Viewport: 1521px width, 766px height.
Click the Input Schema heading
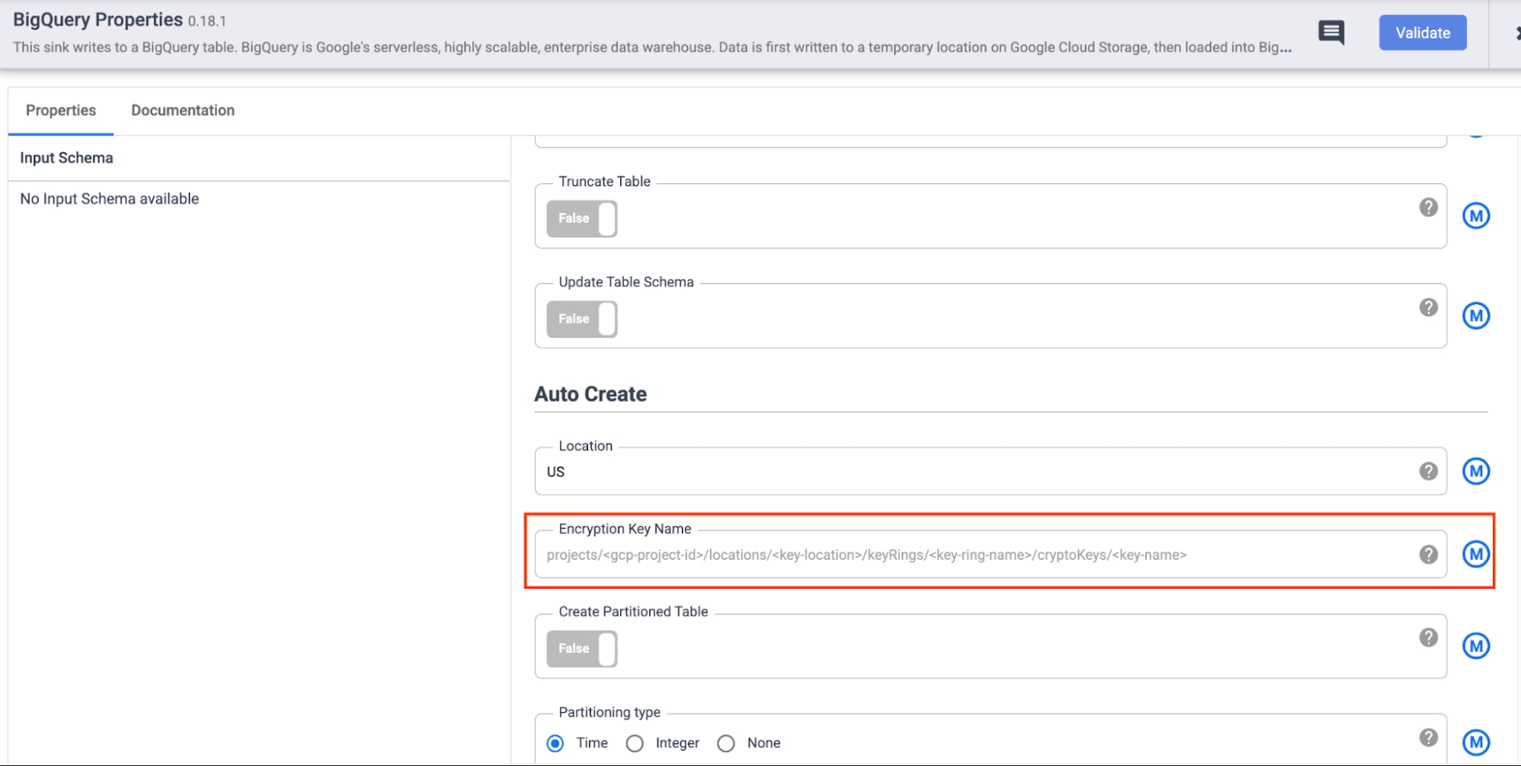[67, 158]
